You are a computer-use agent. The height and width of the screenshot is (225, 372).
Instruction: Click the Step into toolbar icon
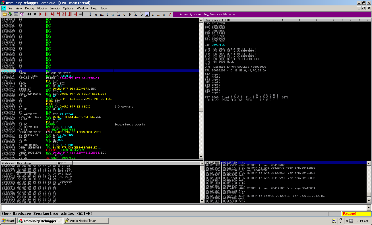(52, 14)
